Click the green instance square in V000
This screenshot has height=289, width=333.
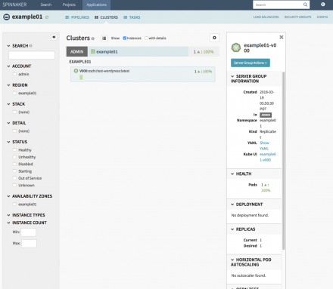point(81,77)
